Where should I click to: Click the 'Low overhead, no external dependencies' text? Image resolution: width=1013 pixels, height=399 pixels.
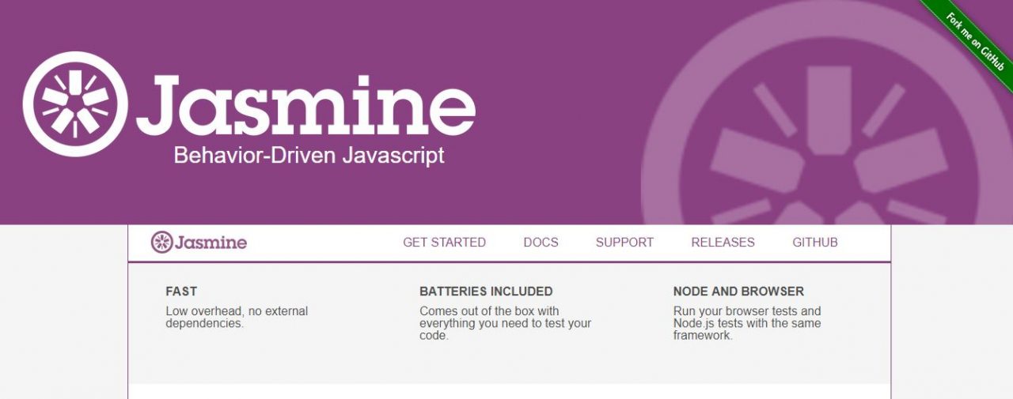click(237, 318)
